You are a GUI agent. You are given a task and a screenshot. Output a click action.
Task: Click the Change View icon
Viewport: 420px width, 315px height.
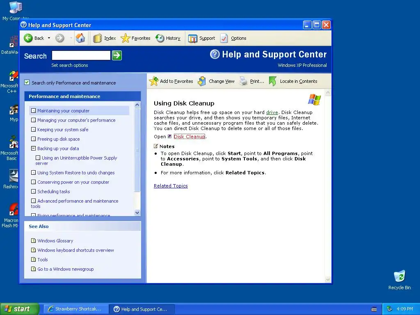coord(202,81)
